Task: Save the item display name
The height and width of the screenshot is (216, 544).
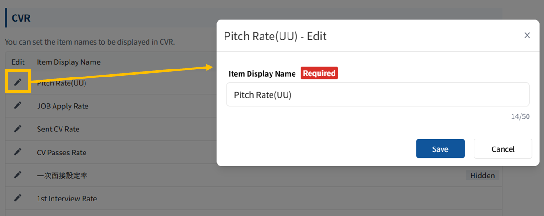Action: tap(440, 149)
